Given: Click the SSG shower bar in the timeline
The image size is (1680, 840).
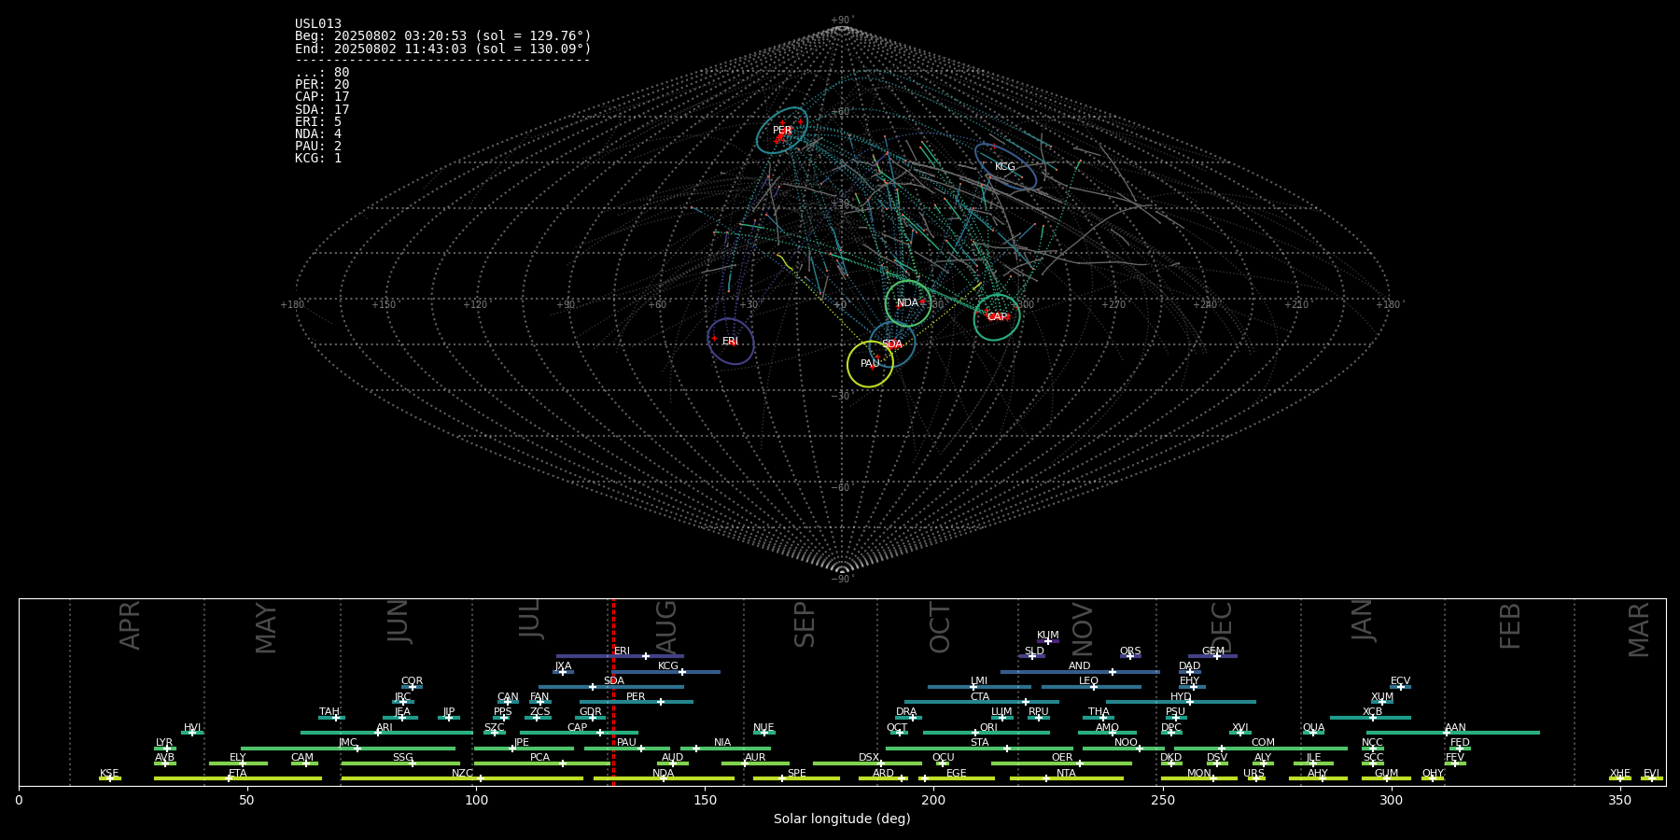Looking at the screenshot, I should pos(400,763).
